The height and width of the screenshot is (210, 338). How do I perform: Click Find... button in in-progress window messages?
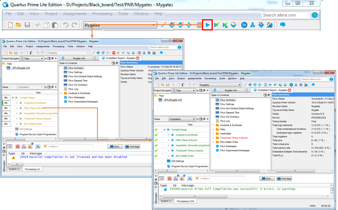point(115,146)
